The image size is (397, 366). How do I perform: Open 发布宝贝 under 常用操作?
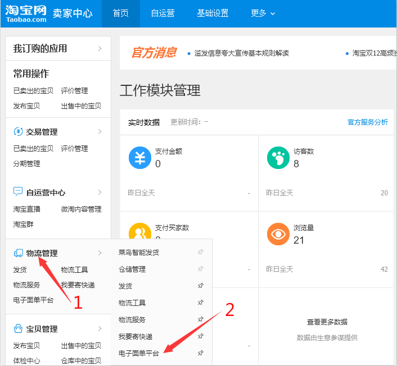coord(26,106)
